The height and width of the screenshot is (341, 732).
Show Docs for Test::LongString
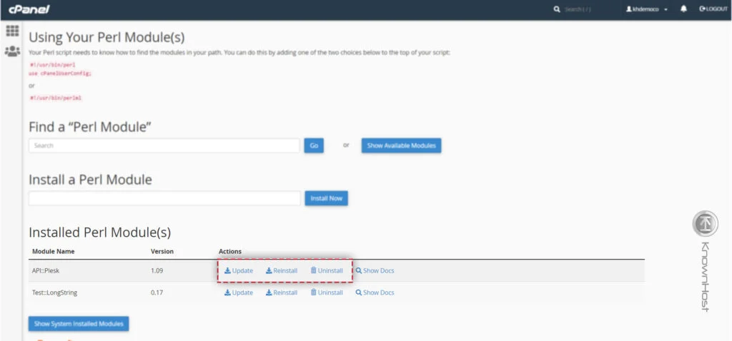click(375, 292)
